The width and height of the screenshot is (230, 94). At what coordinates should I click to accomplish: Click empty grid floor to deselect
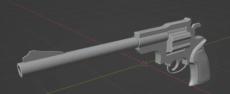coord(59,14)
